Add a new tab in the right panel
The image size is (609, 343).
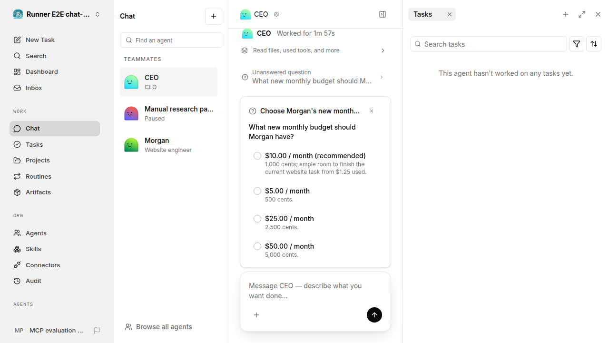(x=566, y=14)
